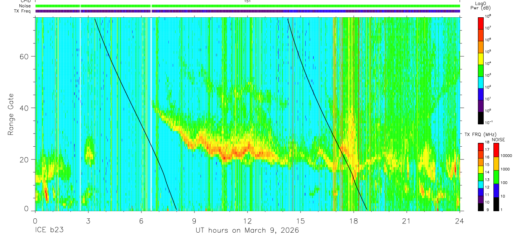Click the "NOISE" colorbar title

[x=498, y=140]
